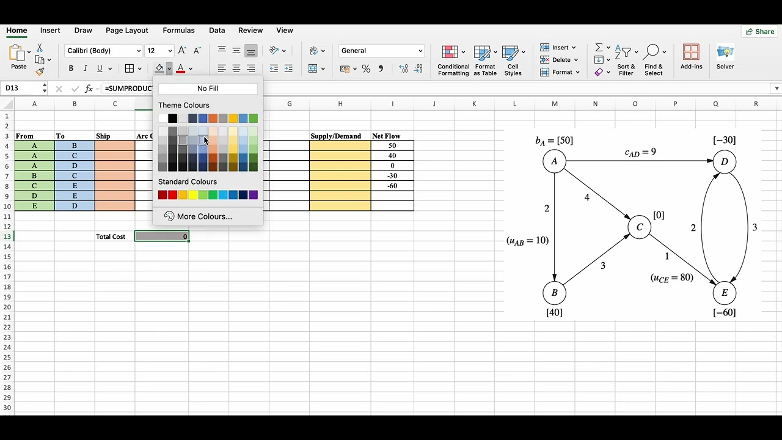Toggle Bold formatting
The width and height of the screenshot is (782, 440).
[x=71, y=68]
